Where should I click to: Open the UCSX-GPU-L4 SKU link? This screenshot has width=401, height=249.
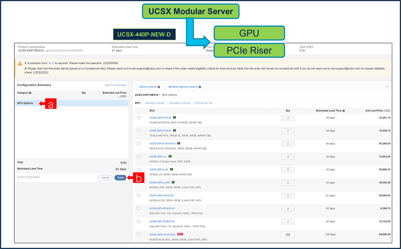coord(158,157)
